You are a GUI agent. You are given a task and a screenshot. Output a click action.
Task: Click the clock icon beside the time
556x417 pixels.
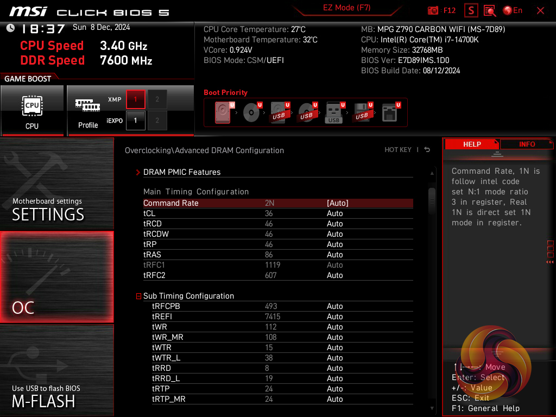coord(10,28)
